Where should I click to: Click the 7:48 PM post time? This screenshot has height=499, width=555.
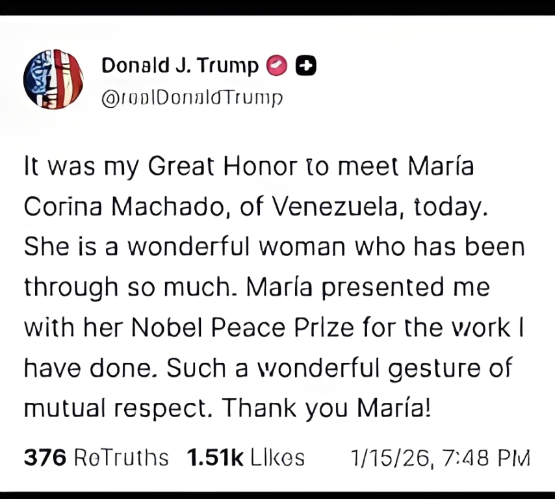tap(486, 457)
